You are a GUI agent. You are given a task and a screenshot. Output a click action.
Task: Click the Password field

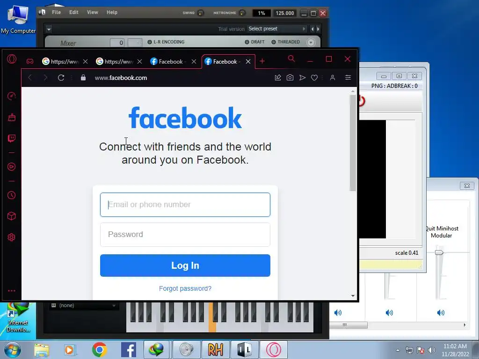(185, 235)
